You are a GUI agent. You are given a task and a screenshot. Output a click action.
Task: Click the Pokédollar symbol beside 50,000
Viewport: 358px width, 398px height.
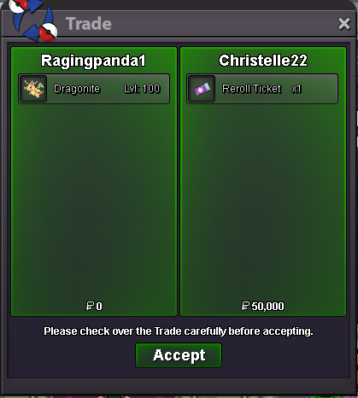pos(245,306)
